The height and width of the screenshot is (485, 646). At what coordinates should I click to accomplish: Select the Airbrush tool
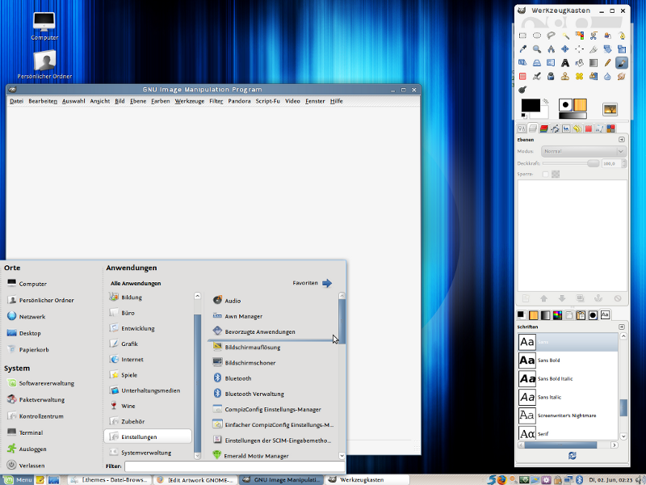(537, 76)
